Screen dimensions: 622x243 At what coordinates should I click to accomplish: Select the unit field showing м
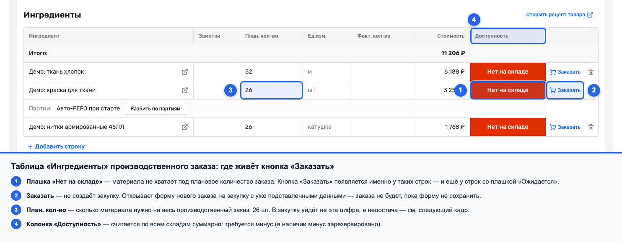tap(327, 72)
